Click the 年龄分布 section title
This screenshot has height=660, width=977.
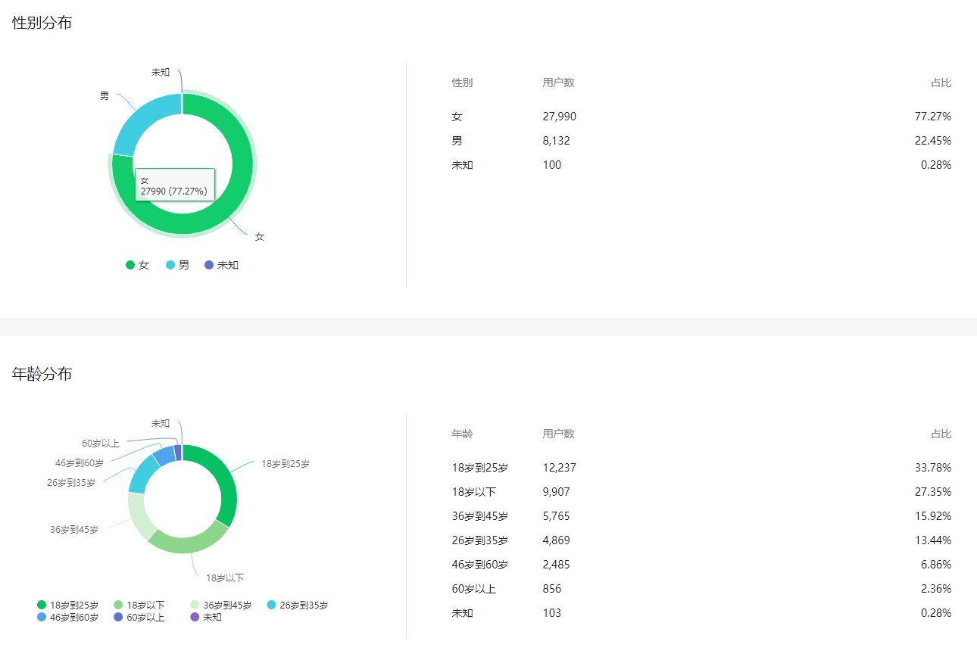tap(42, 374)
